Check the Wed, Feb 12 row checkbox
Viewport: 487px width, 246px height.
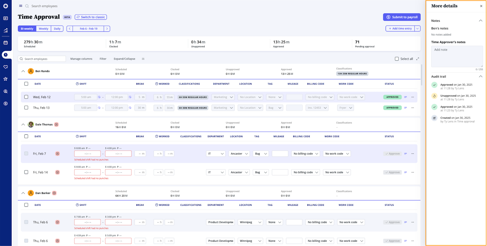[x=26, y=97]
